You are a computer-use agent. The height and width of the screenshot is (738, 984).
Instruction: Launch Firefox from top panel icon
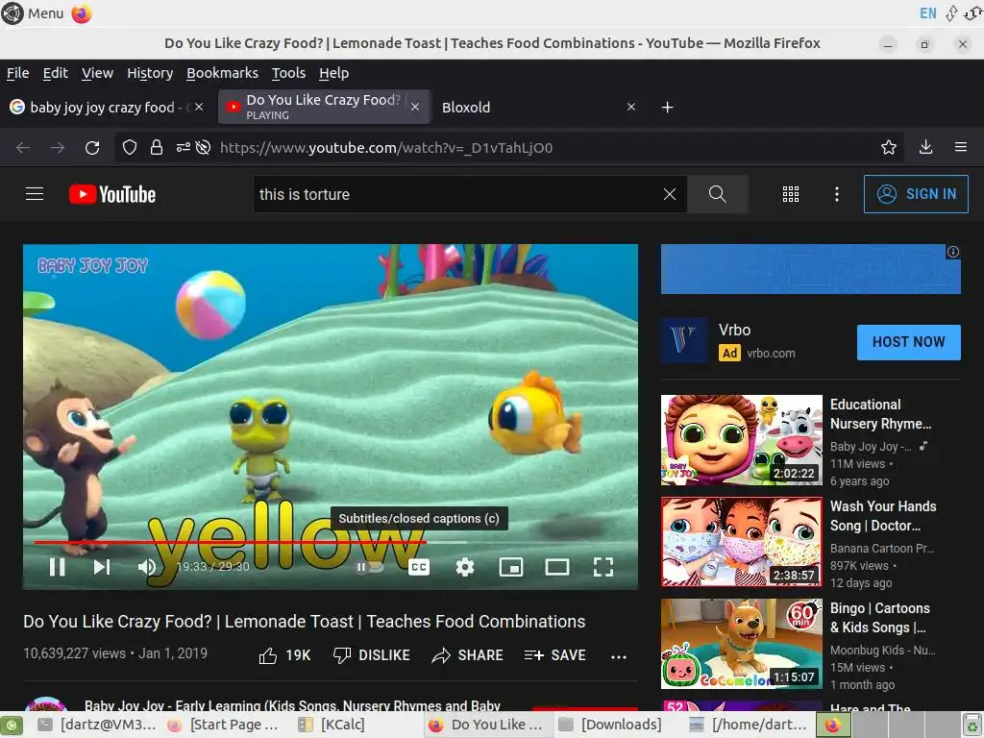click(x=81, y=13)
